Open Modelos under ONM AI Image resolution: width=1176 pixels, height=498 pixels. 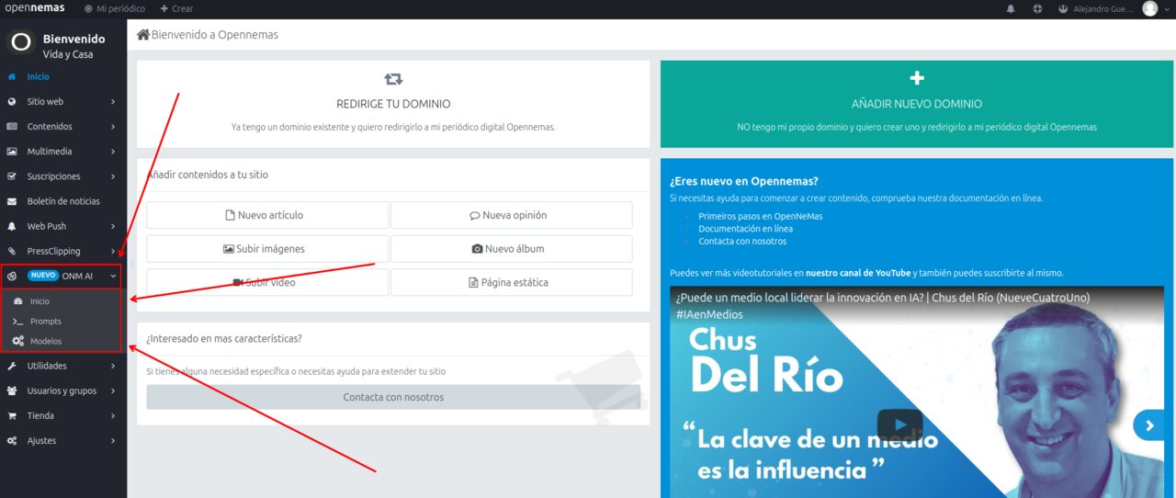click(46, 341)
